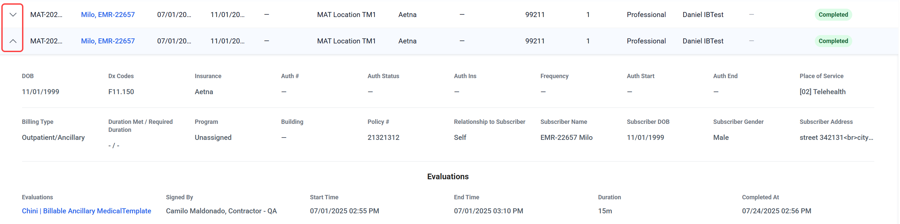The height and width of the screenshot is (224, 900).
Task: Collapse the expanded claim row chevron
Action: click(13, 41)
